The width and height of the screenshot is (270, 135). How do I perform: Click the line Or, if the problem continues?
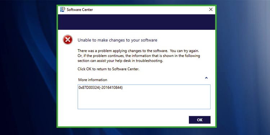coord(139,56)
